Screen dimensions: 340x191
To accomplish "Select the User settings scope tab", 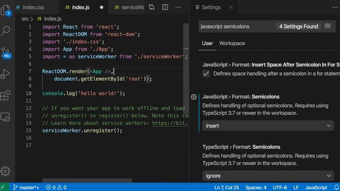I will (207, 44).
